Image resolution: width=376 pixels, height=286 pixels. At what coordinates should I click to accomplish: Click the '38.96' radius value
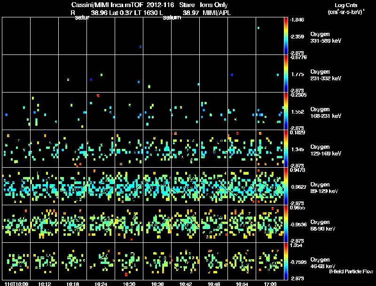(99, 13)
